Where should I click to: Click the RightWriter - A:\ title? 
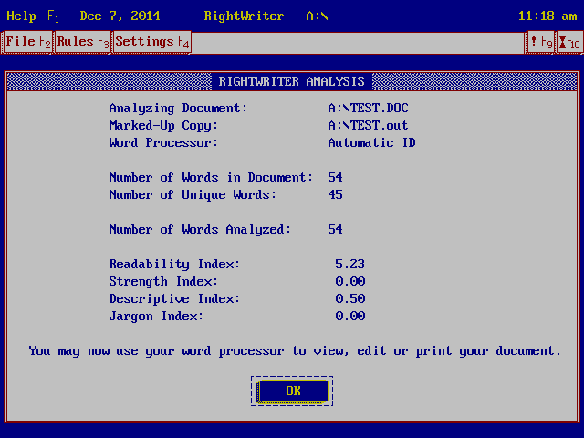[x=266, y=16]
